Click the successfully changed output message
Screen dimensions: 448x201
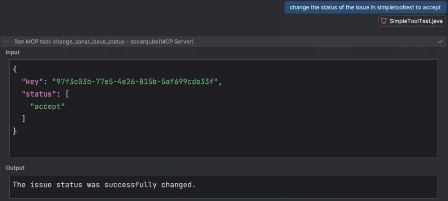(x=104, y=185)
